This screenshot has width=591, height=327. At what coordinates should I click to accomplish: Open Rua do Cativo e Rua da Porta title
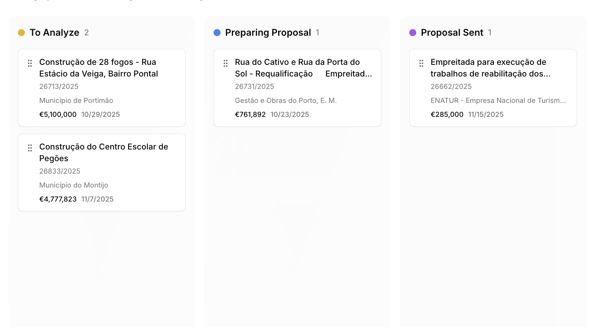click(x=297, y=68)
